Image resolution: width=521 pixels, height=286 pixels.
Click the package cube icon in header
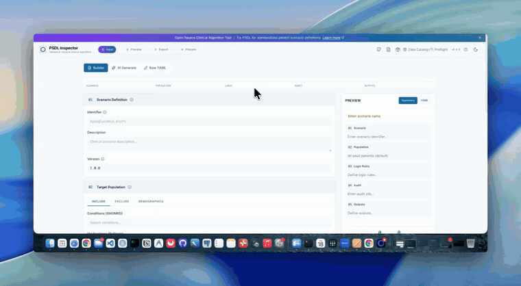point(398,49)
